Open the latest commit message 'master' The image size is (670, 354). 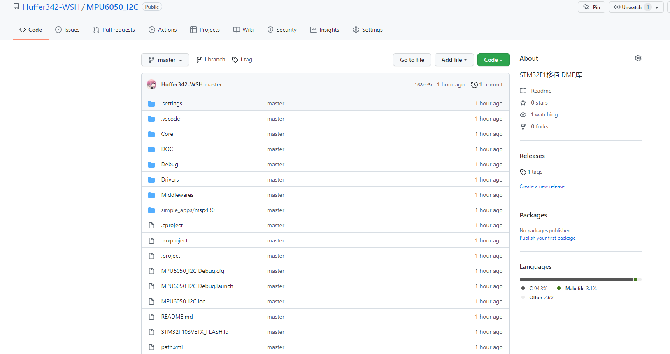[x=213, y=84]
